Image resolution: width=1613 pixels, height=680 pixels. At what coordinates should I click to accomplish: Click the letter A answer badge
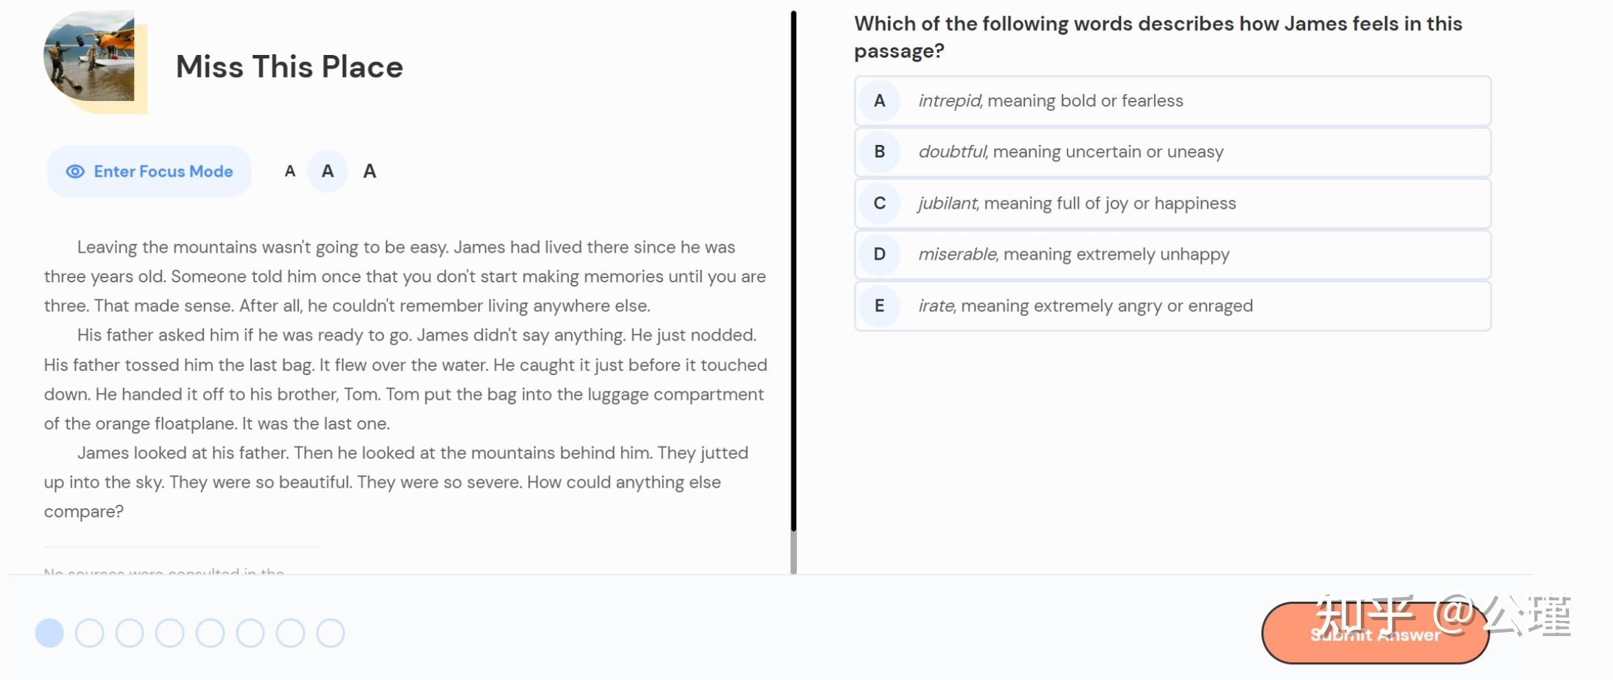pyautogui.click(x=879, y=101)
